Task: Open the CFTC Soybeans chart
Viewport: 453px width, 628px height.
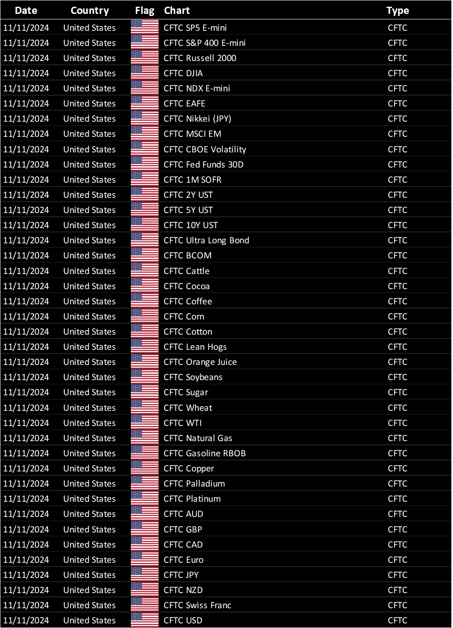Action: pos(193,377)
